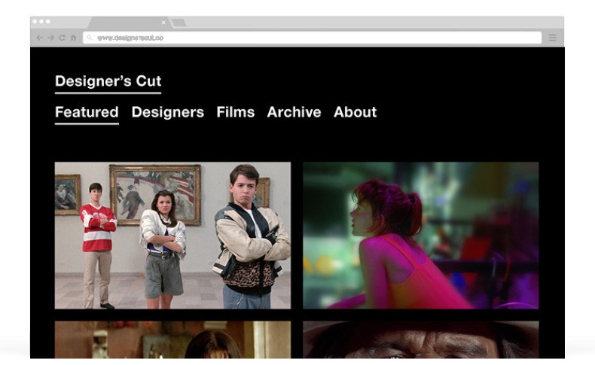Reload the page with the refresh icon
595x365 pixels.
(63, 38)
